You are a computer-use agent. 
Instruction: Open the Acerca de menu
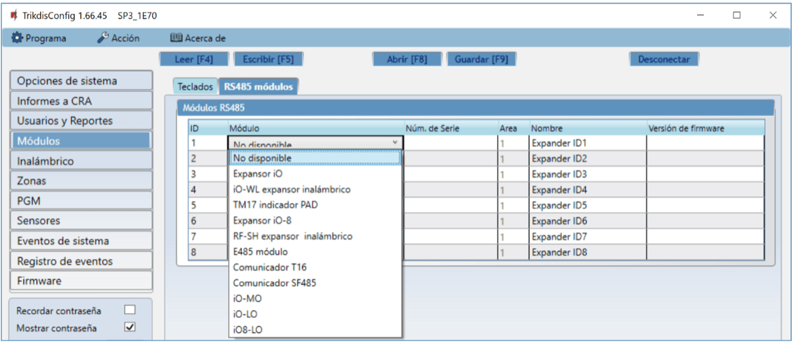click(198, 38)
